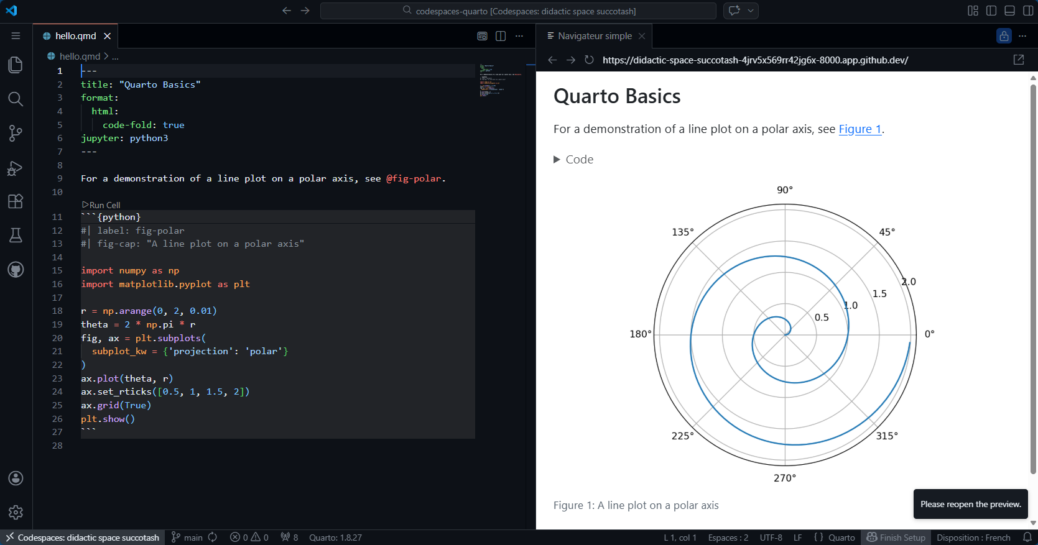The width and height of the screenshot is (1038, 545).
Task: Open the Search view icon
Action: [16, 99]
